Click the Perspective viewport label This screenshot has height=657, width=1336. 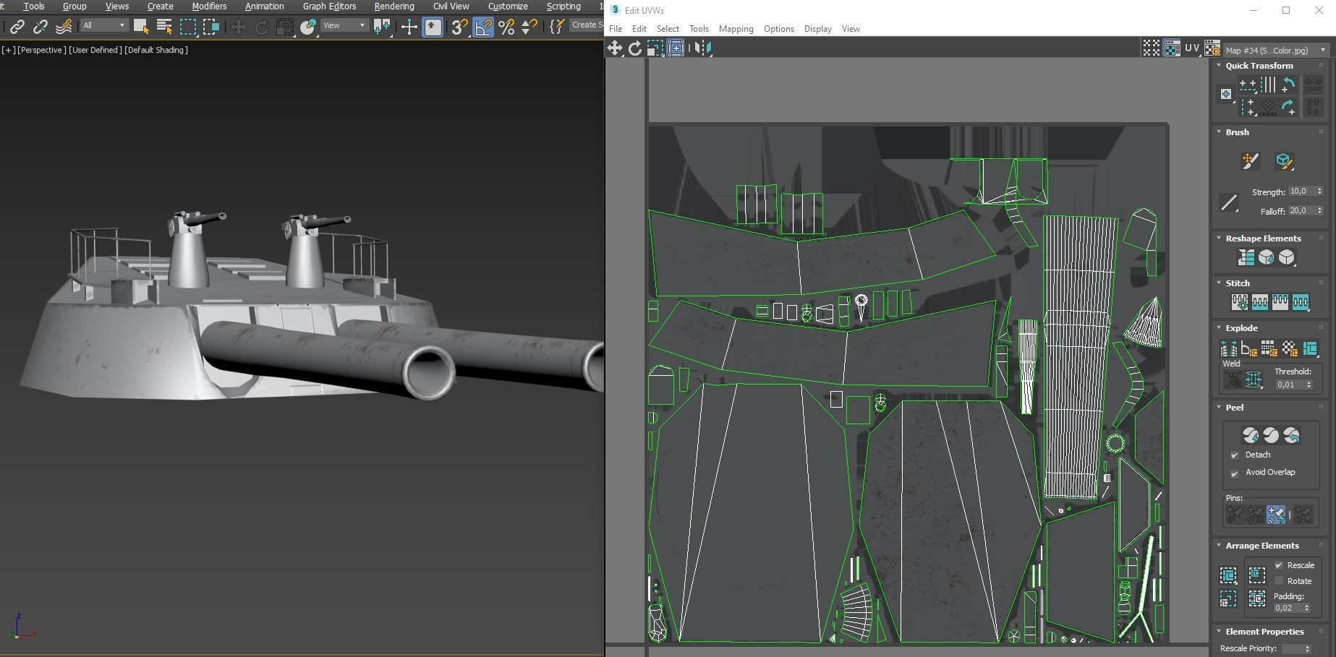click(42, 50)
